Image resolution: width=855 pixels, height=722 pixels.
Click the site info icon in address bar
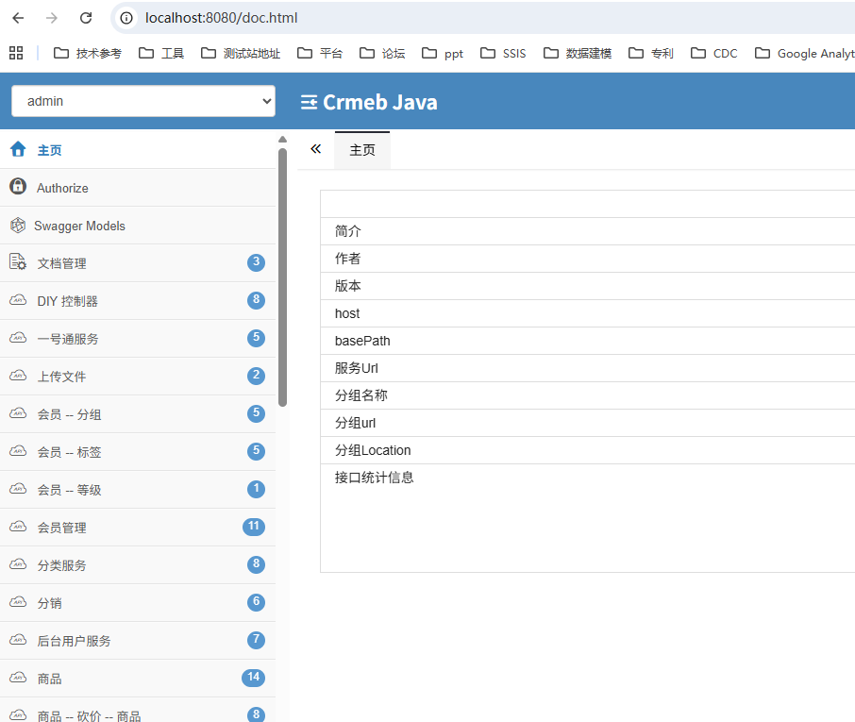click(x=126, y=18)
